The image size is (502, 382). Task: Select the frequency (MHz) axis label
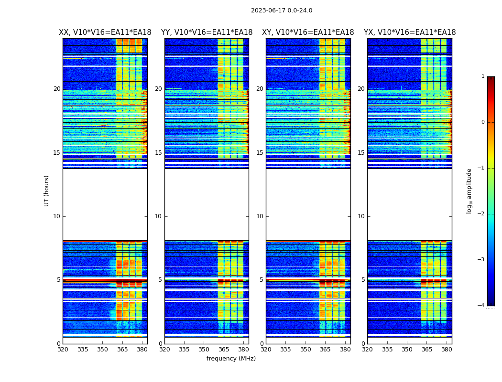[x=231, y=359]
